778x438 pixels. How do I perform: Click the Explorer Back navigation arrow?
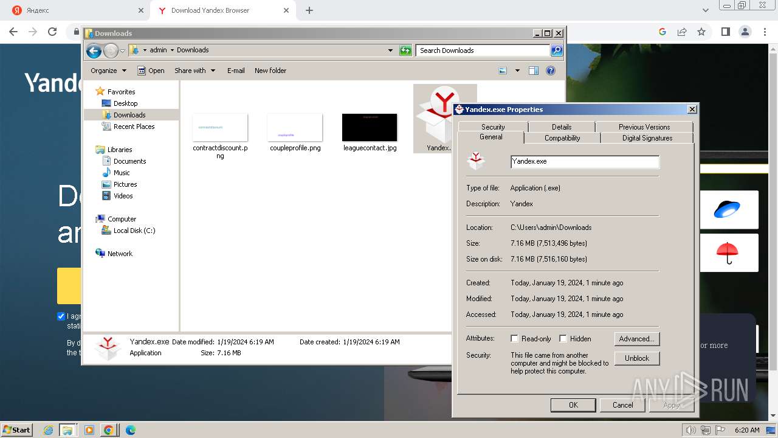point(94,50)
